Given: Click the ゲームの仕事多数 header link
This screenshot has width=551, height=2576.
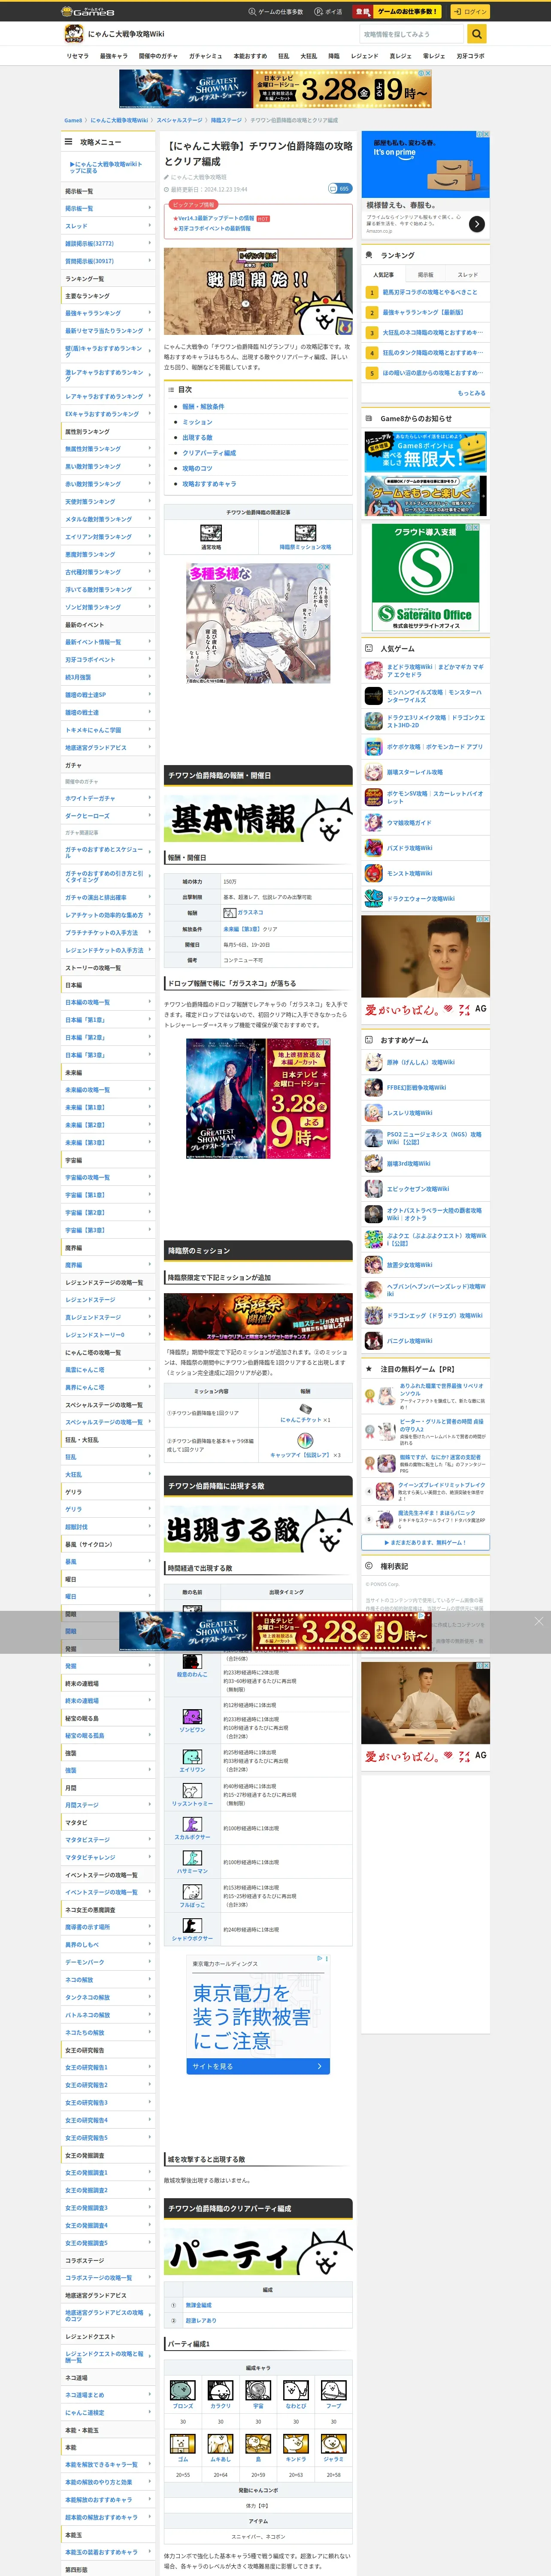Looking at the screenshot, I should [x=276, y=11].
